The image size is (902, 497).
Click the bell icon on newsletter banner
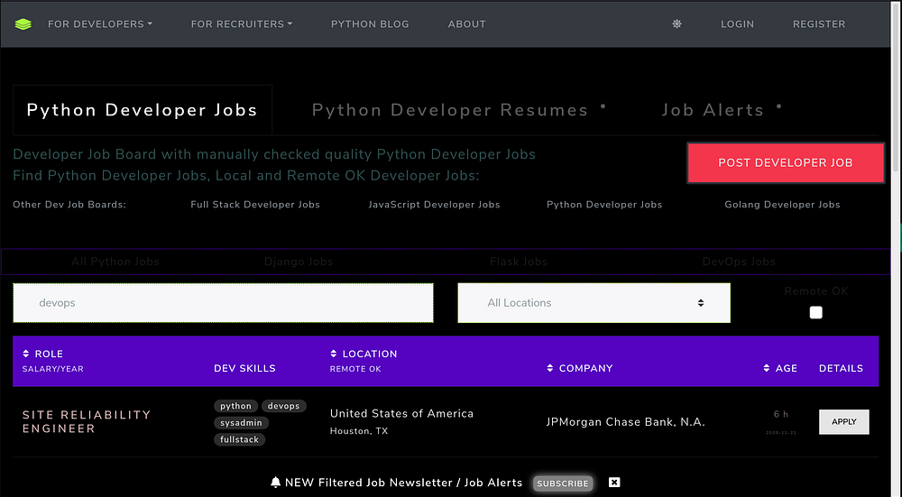(x=276, y=483)
